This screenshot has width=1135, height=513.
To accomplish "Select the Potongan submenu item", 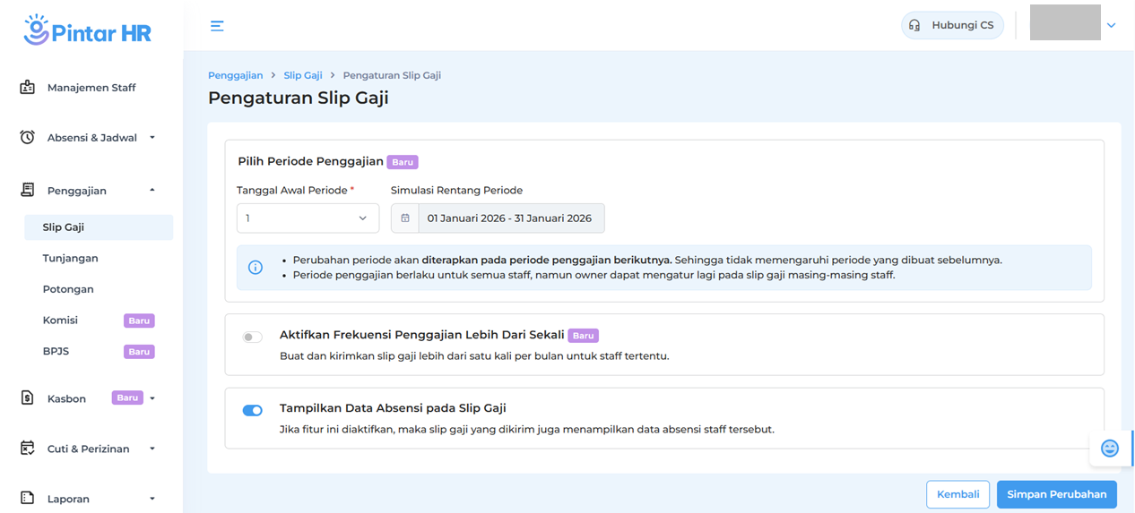I will (x=68, y=289).
